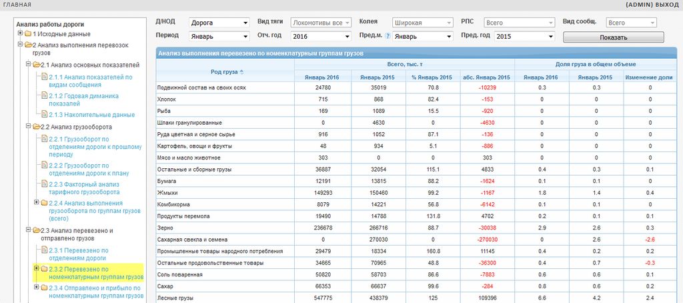Click the folder icon of 2.3 Анализ перевезено

coord(37,230)
